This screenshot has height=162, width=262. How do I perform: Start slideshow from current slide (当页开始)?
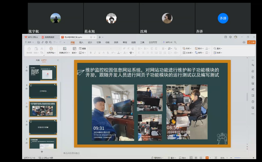click(x=51, y=49)
